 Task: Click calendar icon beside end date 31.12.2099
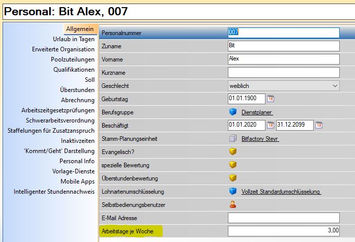[x=318, y=125]
